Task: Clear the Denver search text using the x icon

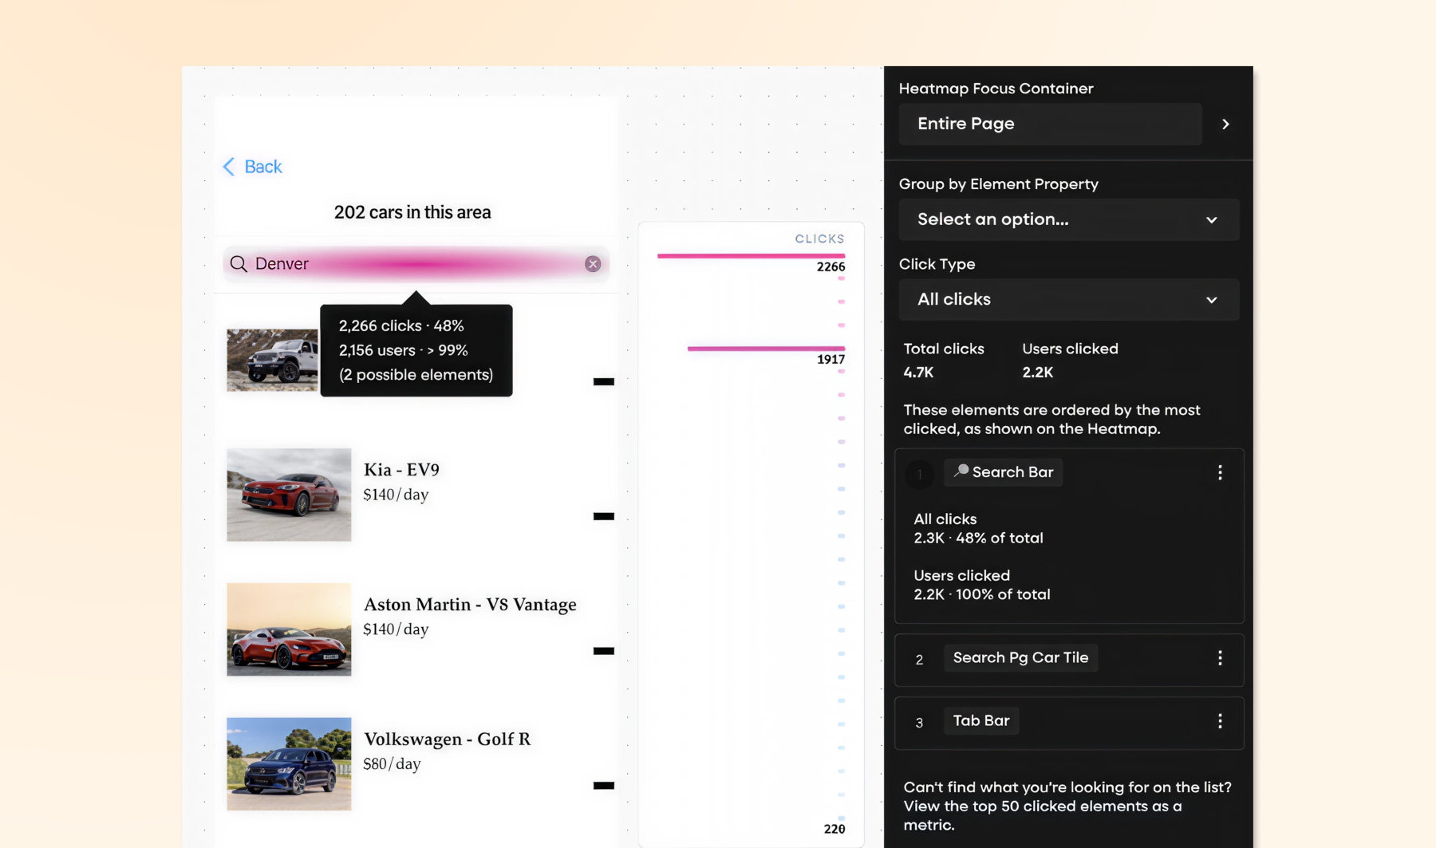Action: pos(592,263)
